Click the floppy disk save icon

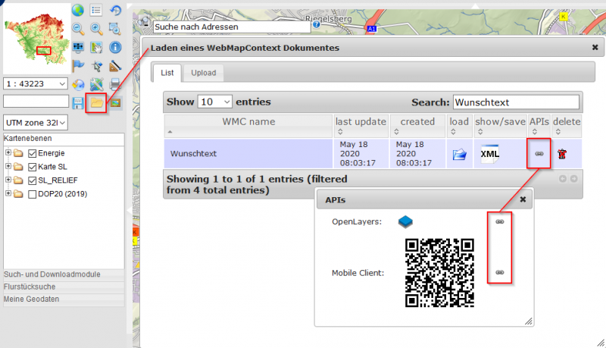(x=78, y=103)
